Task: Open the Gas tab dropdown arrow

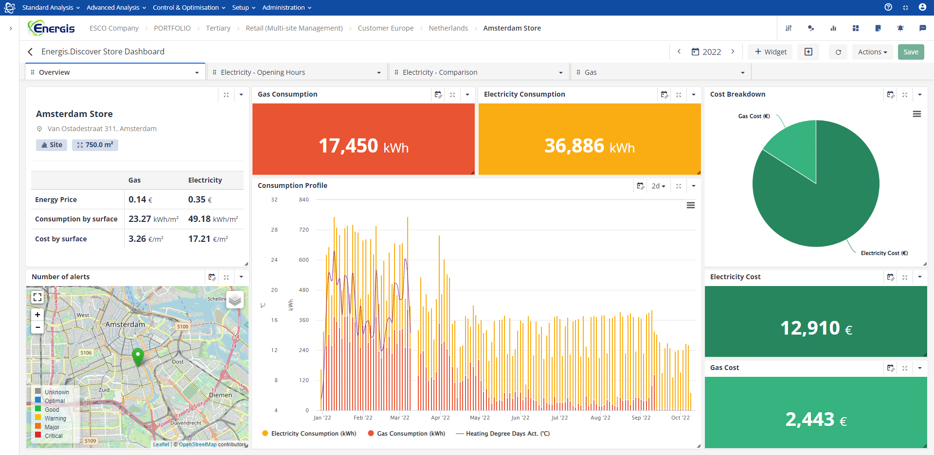Action: click(x=743, y=73)
